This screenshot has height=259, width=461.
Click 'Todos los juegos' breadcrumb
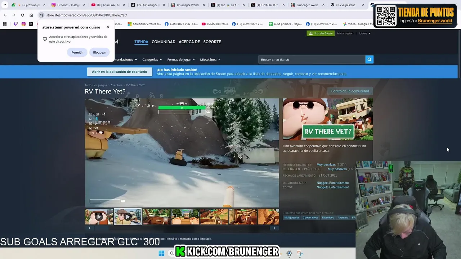[96, 85]
